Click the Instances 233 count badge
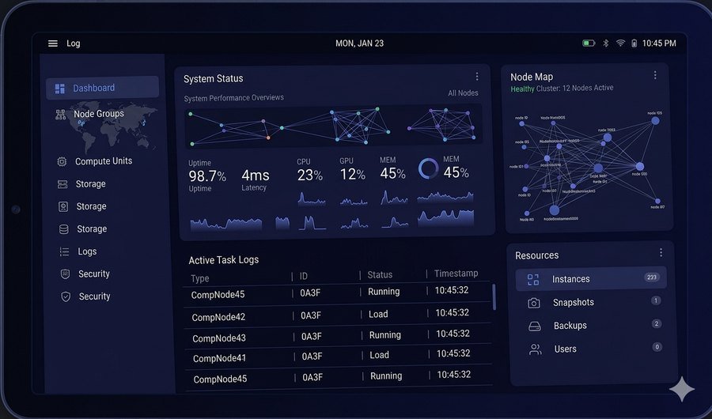This screenshot has width=712, height=419. click(x=652, y=277)
